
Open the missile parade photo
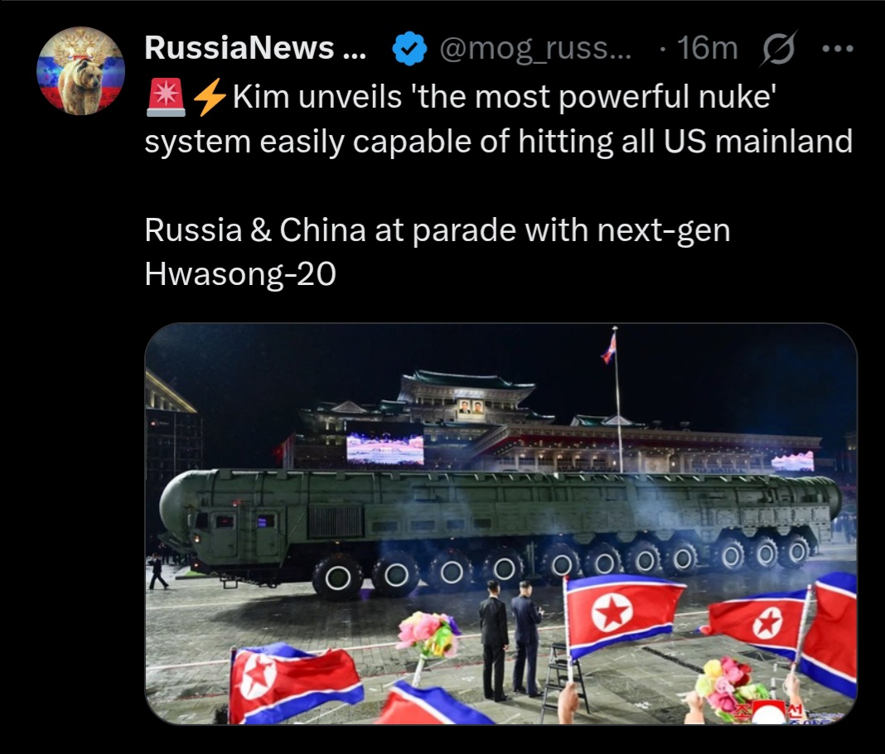pos(501,524)
